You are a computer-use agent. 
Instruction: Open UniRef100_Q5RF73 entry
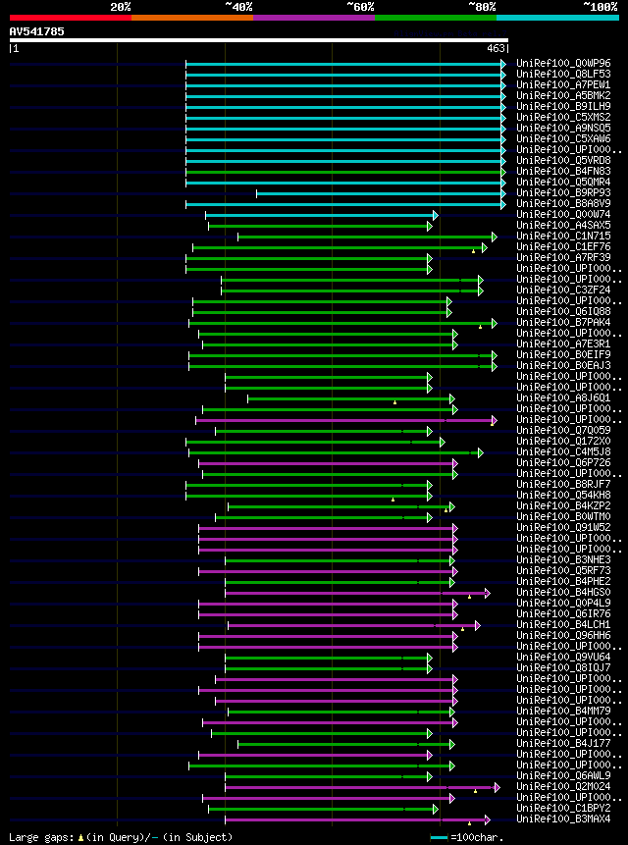(x=563, y=570)
